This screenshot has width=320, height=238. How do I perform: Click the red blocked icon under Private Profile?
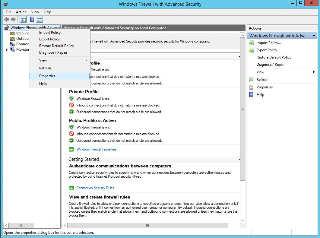[x=71, y=105]
